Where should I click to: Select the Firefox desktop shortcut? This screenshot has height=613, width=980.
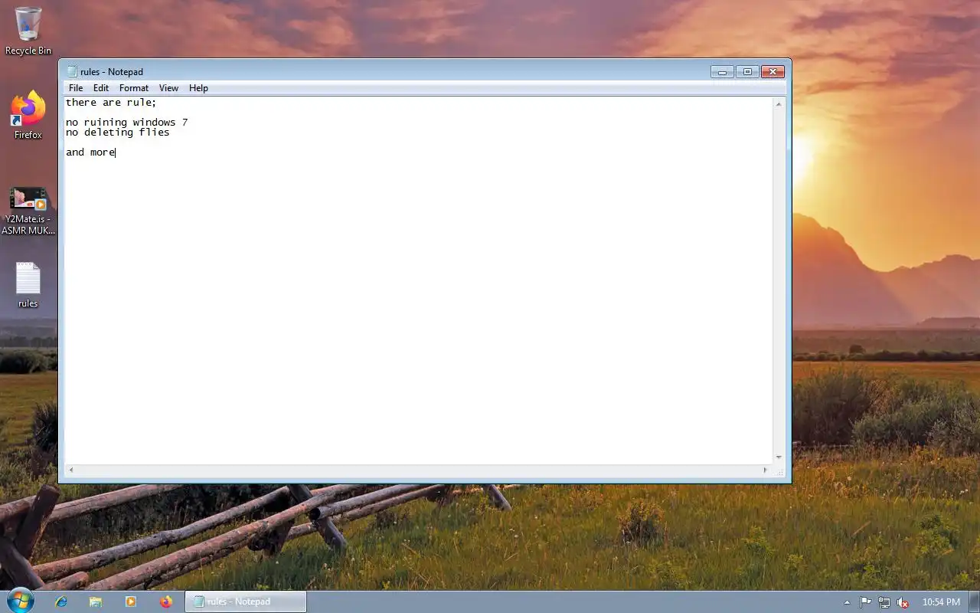[x=28, y=115]
